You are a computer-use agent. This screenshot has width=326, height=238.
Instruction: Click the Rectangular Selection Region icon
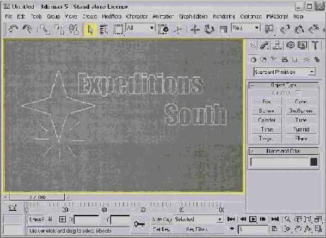[x=119, y=29]
